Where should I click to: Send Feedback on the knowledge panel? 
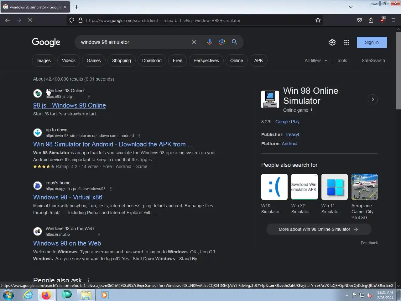(369, 243)
